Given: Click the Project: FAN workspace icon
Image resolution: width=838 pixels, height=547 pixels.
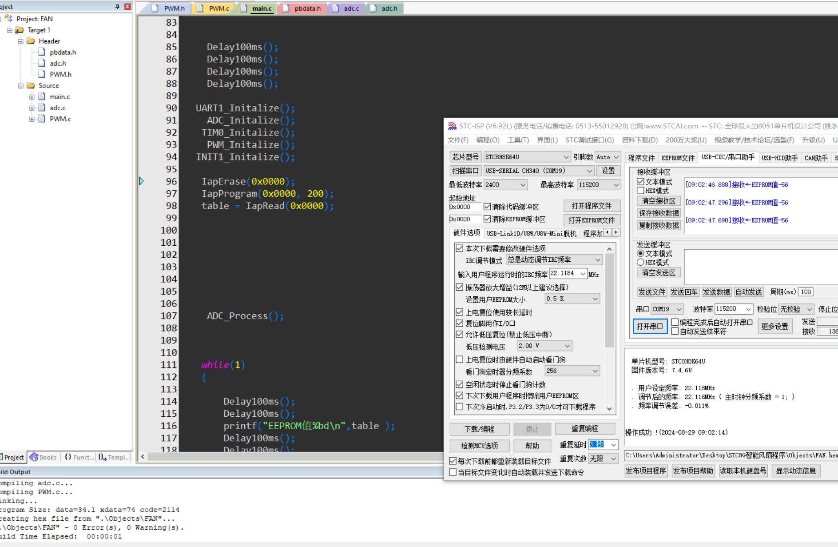Looking at the screenshot, I should pyautogui.click(x=8, y=19).
